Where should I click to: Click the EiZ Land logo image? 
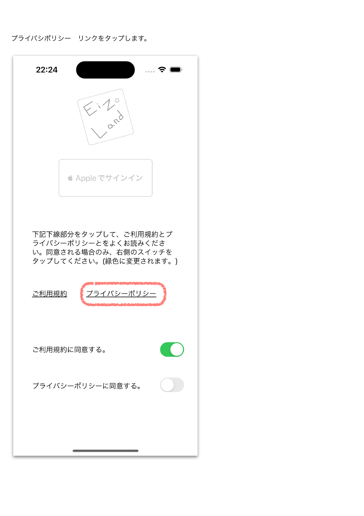(105, 117)
